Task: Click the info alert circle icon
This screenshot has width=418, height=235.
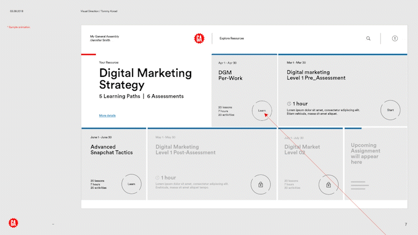Action: tap(395, 38)
